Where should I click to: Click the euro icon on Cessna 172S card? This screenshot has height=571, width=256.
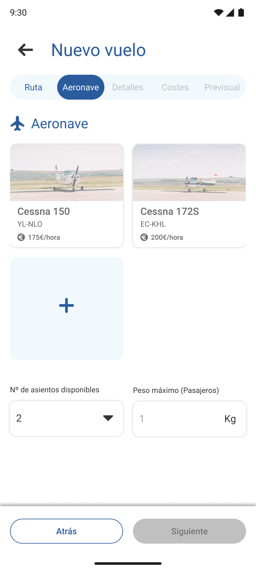pyautogui.click(x=144, y=237)
